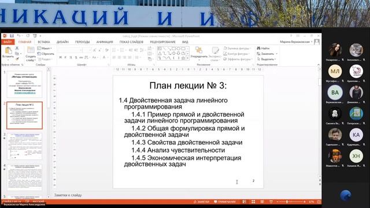Click the oval shape in shapes gallery
This screenshot has width=370, height=208.
179,49
